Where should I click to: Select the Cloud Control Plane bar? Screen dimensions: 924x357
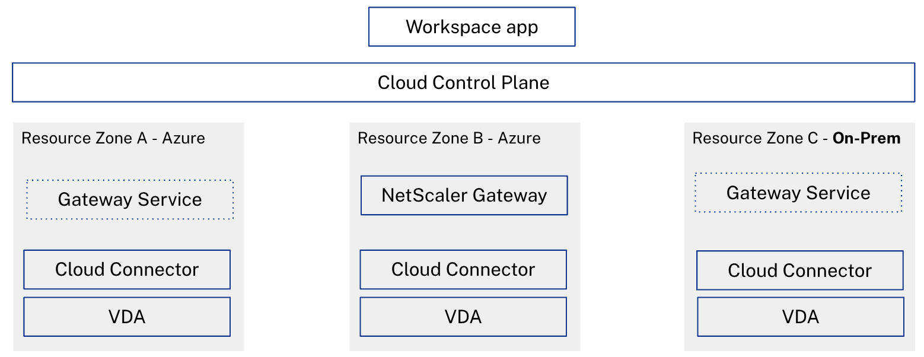pos(463,82)
